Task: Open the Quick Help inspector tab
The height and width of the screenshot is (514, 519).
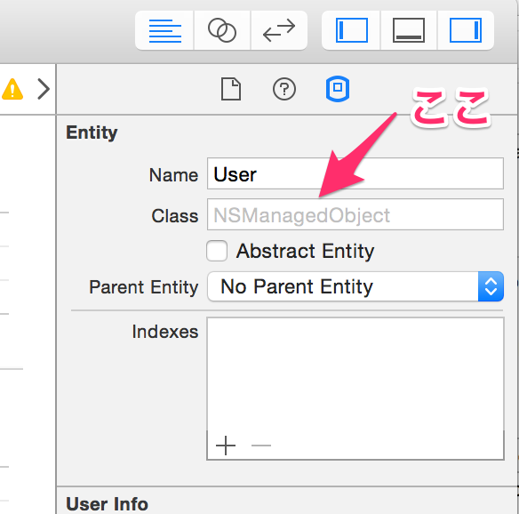Action: click(x=284, y=89)
